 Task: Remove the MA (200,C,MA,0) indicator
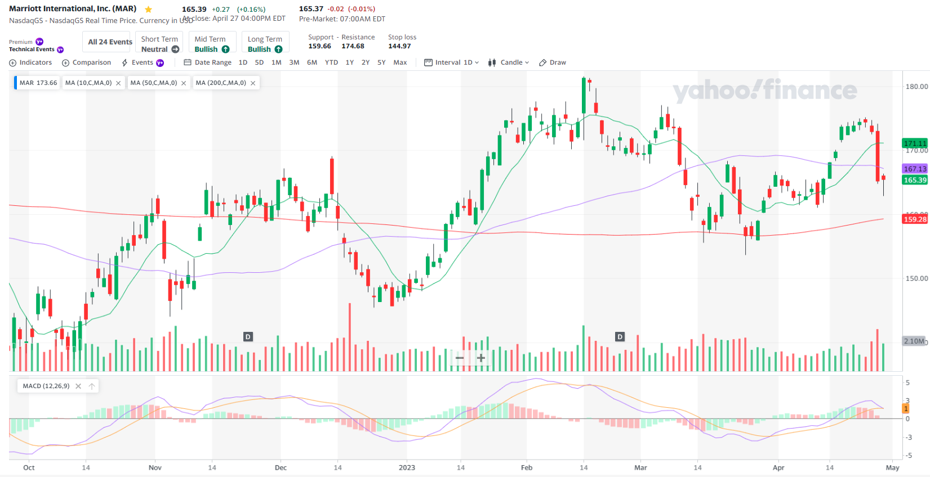[x=253, y=83]
